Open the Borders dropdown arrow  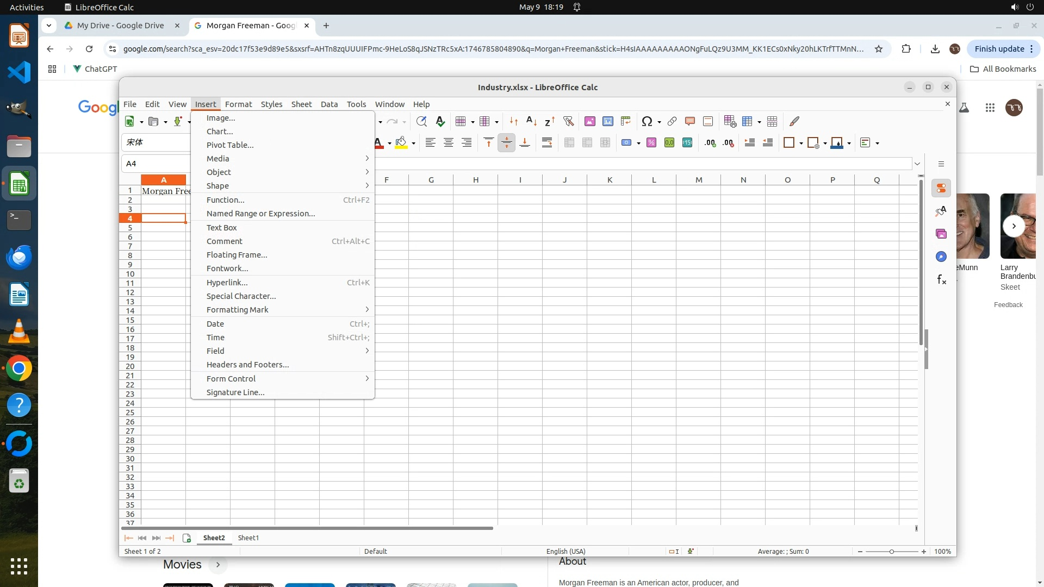[x=801, y=143]
